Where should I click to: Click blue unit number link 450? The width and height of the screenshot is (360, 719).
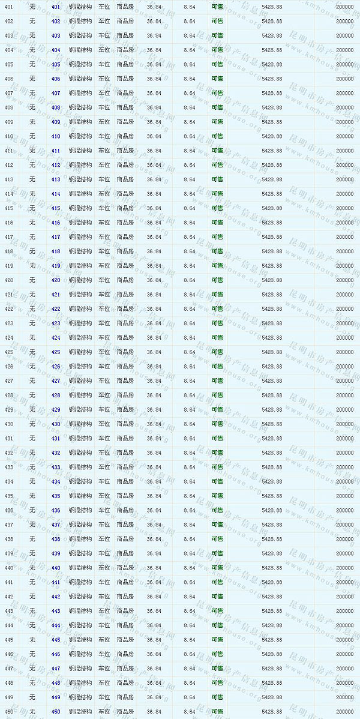tap(56, 712)
